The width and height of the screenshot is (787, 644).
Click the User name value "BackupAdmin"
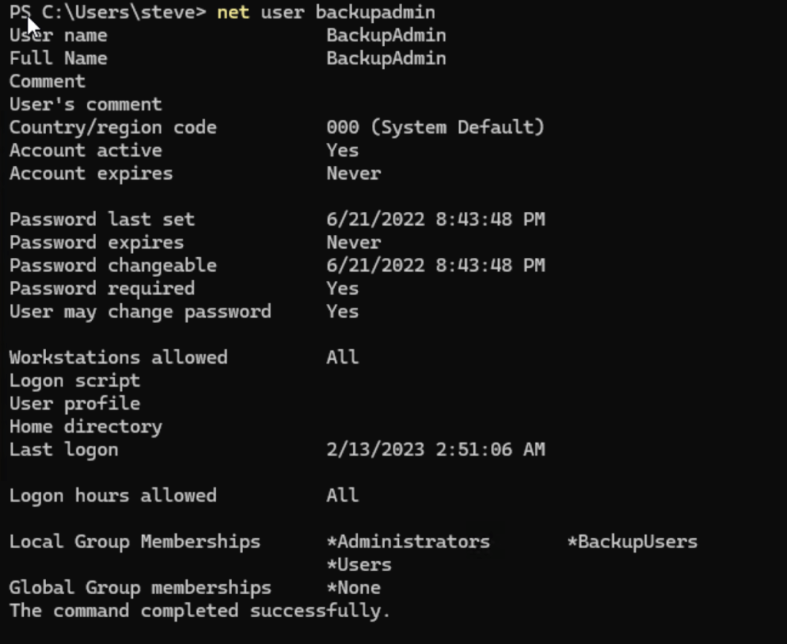[386, 35]
